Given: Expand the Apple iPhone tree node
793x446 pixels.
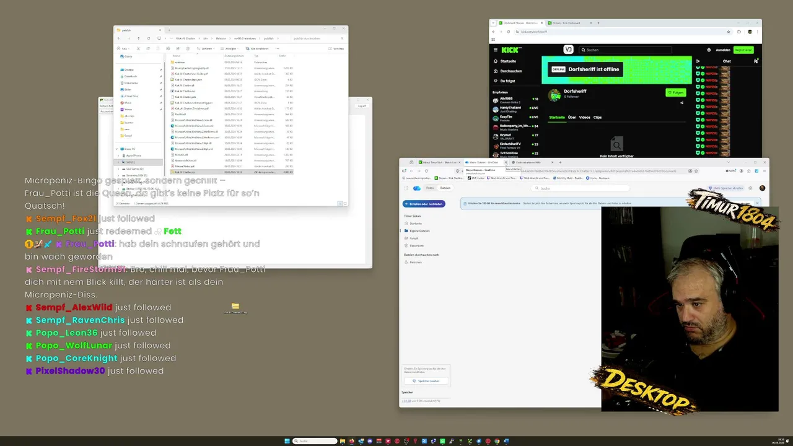Looking at the screenshot, I should pos(120,155).
